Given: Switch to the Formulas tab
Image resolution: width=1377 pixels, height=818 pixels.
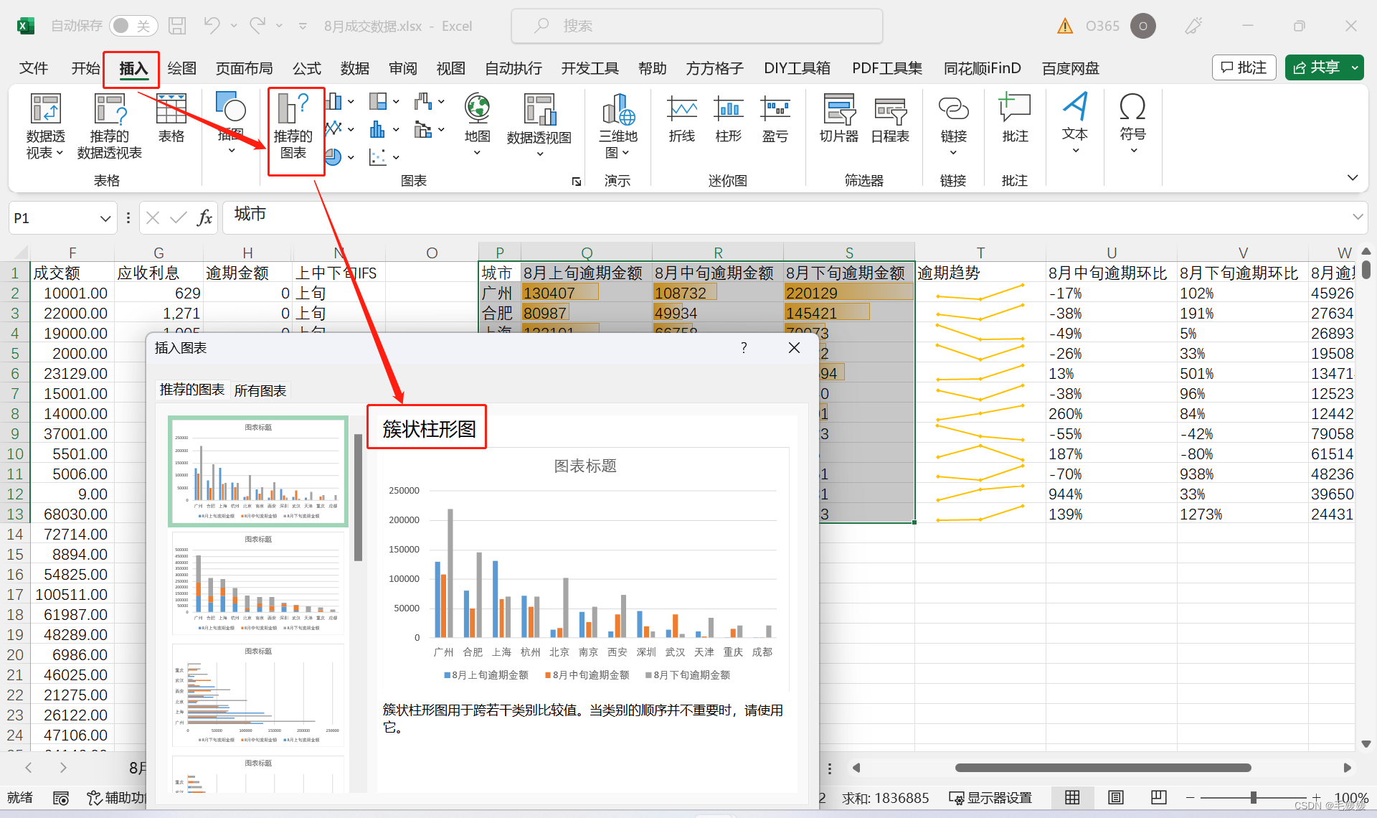Looking at the screenshot, I should pos(307,68).
